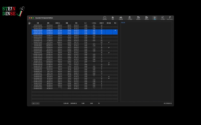Click the #3 [129,96 元] selection summary
201x125 pixels.
tap(168, 103)
